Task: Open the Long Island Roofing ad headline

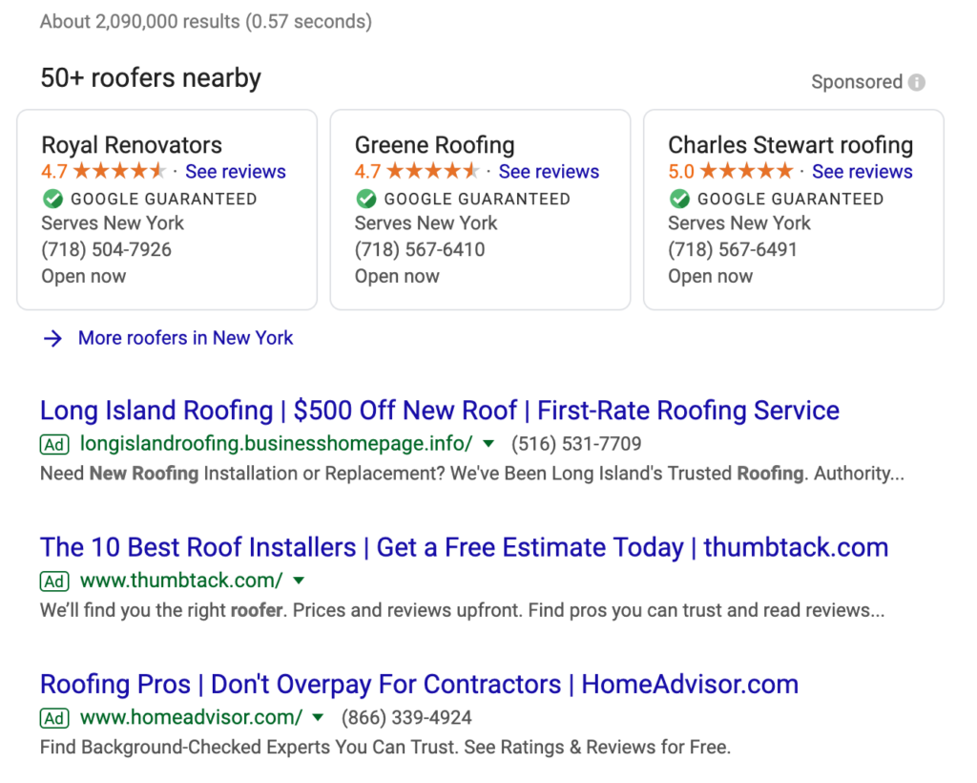Action: tap(439, 410)
